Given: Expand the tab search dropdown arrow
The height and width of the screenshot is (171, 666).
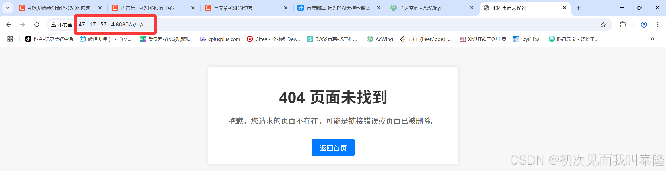Looking at the screenshot, I should coord(8,8).
